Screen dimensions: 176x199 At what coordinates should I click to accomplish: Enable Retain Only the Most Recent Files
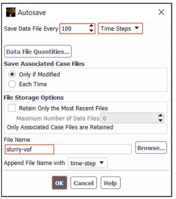click(x=12, y=108)
